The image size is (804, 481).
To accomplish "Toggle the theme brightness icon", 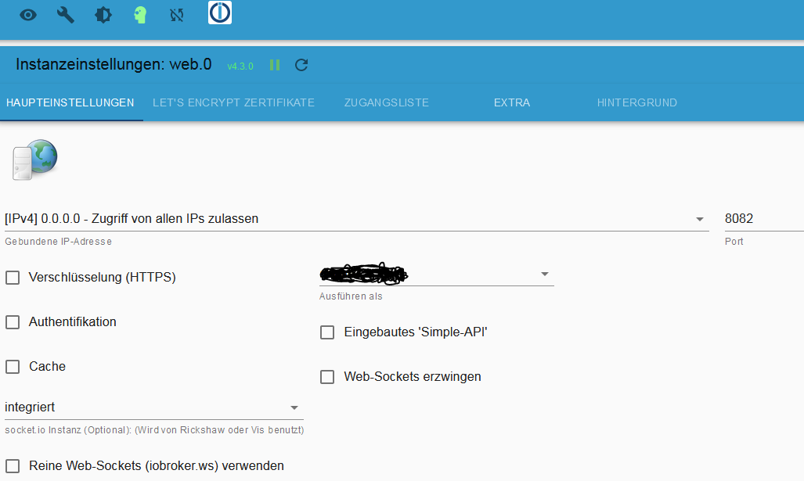I will (x=103, y=15).
